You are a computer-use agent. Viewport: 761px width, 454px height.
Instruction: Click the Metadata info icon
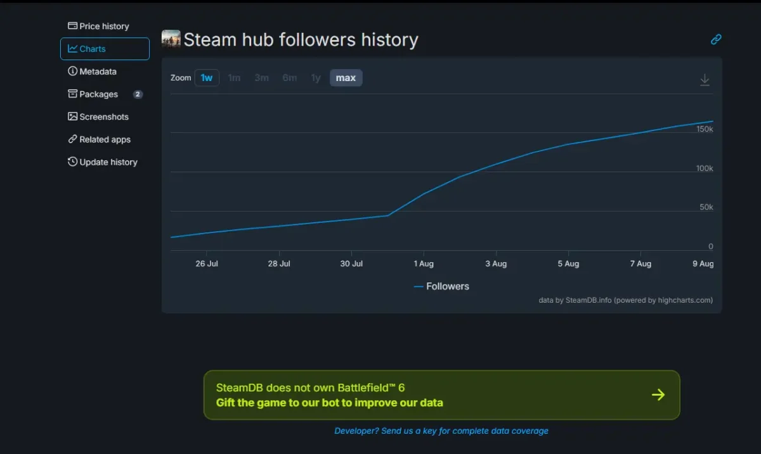pyautogui.click(x=72, y=72)
